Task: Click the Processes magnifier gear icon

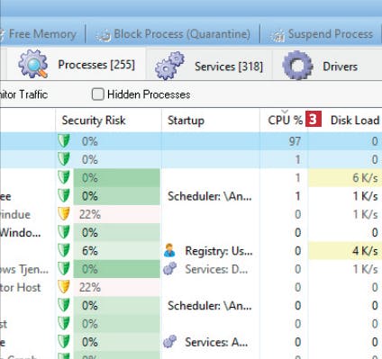Action: [x=33, y=64]
